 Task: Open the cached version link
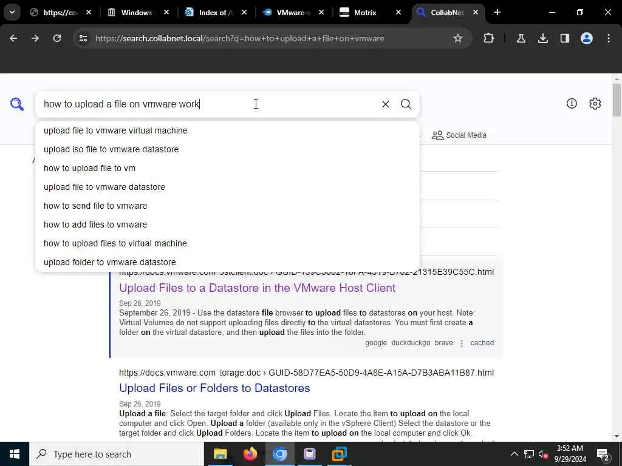[x=482, y=343]
